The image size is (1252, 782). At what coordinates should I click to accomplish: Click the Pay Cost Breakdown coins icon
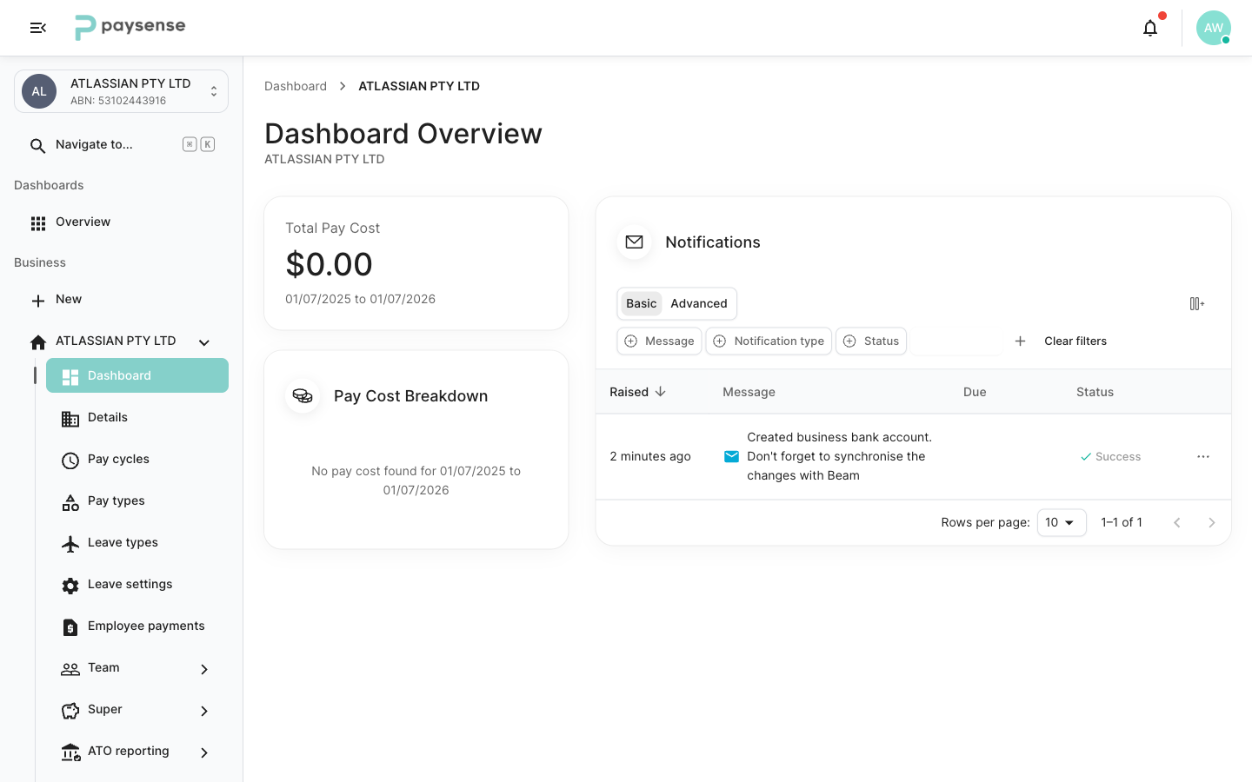coord(303,396)
